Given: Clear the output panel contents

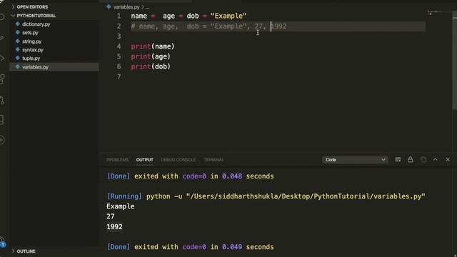Looking at the screenshot, I should tap(398, 160).
